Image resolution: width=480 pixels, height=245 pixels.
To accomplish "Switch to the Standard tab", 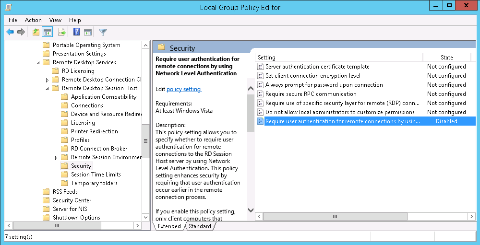I will pos(200,226).
